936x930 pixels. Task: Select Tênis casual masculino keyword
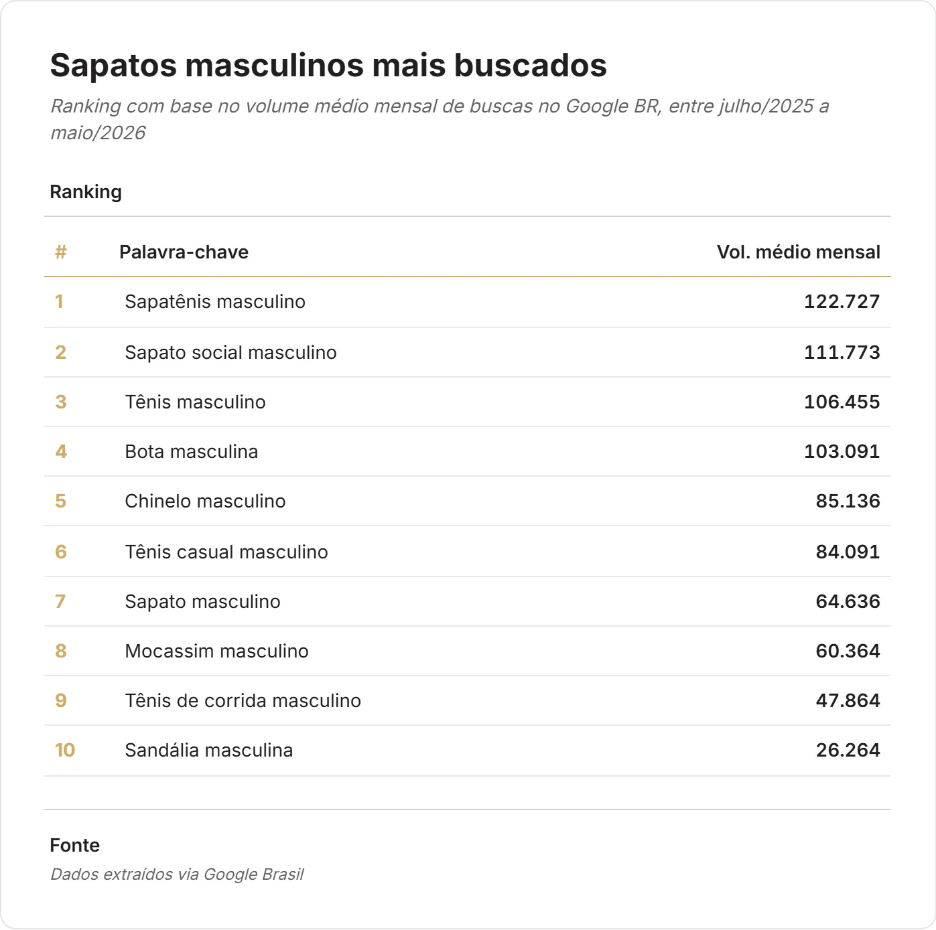(226, 552)
